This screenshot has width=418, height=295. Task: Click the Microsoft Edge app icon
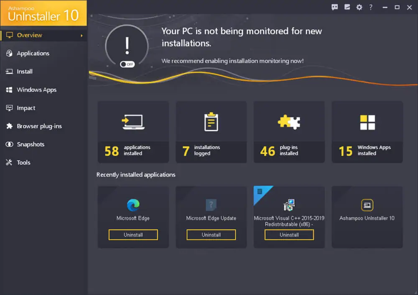click(x=133, y=205)
